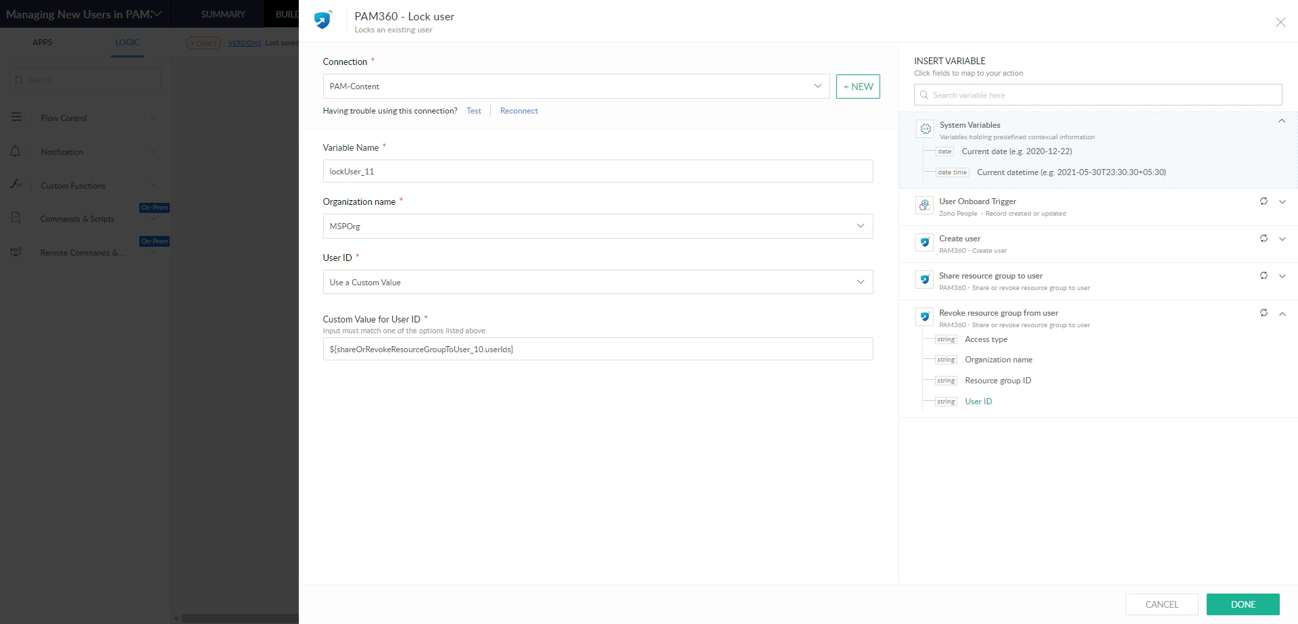Click the Custom Value for User ID field
The height and width of the screenshot is (624, 1298).
598,350
